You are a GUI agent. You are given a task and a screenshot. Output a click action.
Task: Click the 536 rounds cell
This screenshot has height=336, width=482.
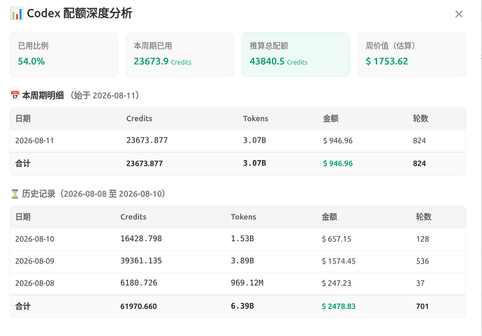423,261
